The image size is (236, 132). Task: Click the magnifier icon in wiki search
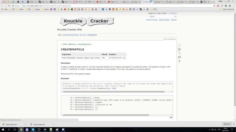coord(175,16)
